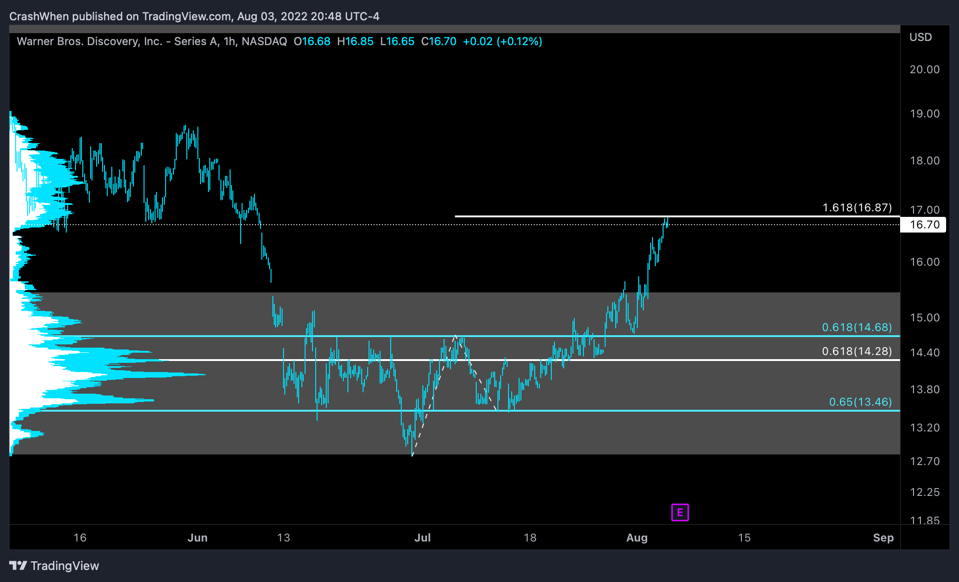Click the 18 date axis label
The height and width of the screenshot is (582, 959).
coord(530,538)
